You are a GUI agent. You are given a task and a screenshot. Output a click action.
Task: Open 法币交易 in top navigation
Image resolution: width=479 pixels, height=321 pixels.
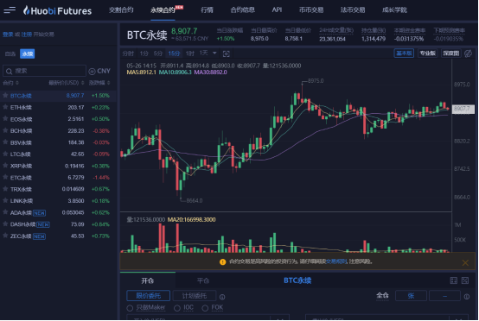(353, 10)
